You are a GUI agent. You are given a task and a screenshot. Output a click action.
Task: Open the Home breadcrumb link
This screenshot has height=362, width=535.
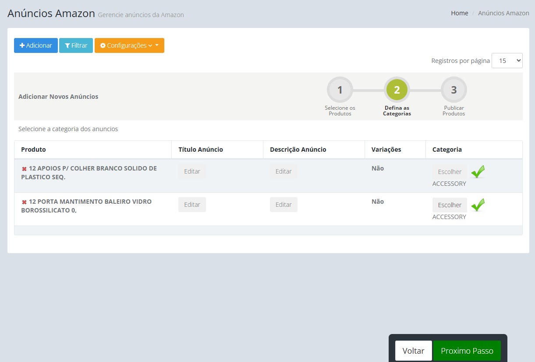[460, 13]
